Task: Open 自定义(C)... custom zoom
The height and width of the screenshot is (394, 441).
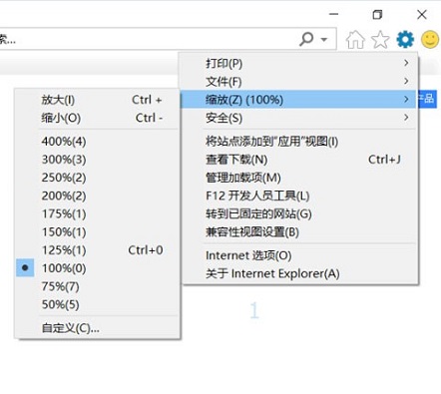Action: [x=97, y=328]
